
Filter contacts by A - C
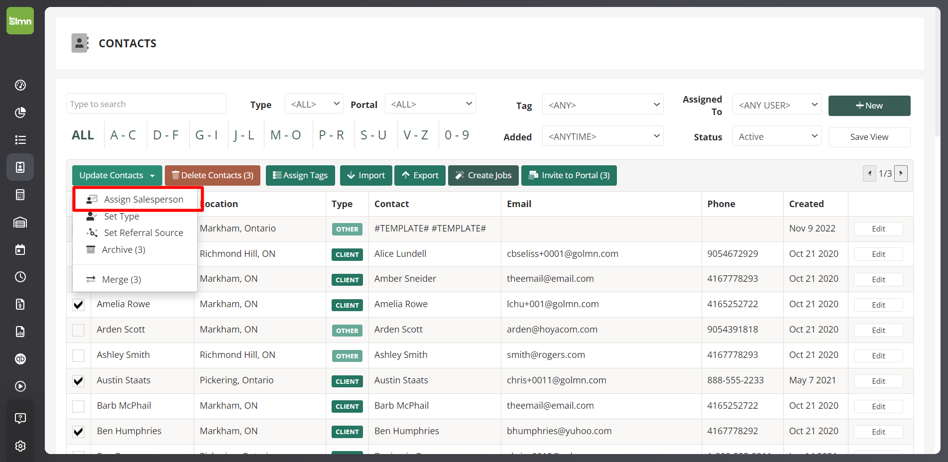pos(123,135)
